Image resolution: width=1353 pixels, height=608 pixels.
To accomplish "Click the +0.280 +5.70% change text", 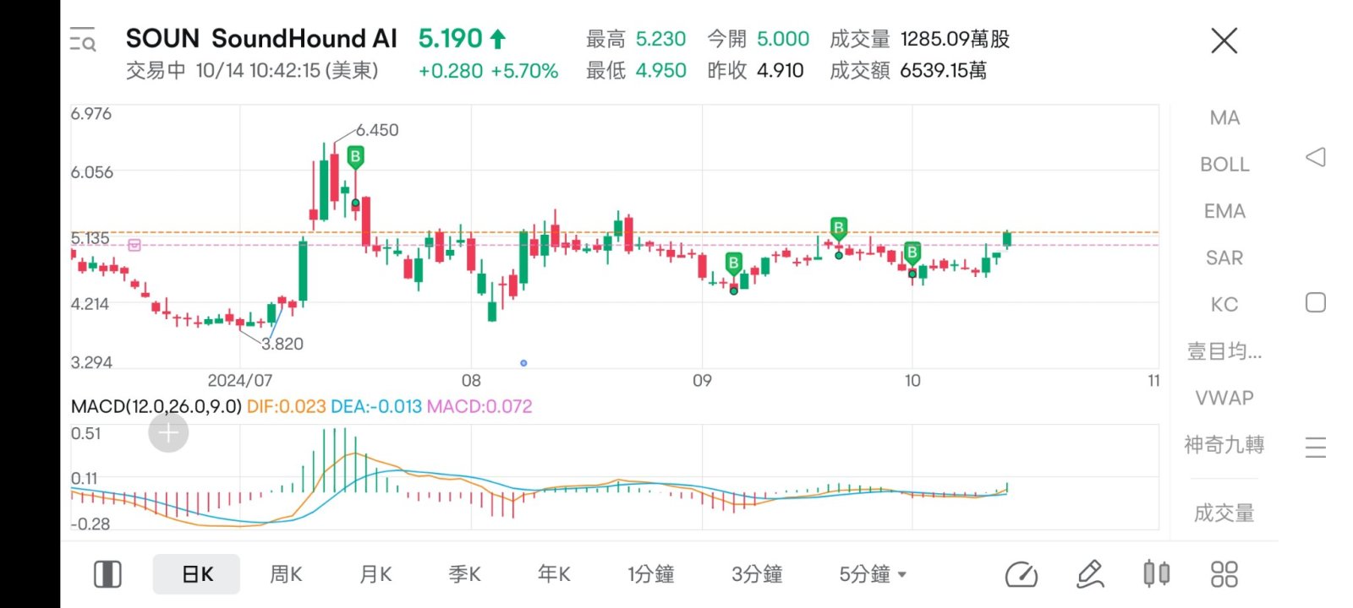I will [x=488, y=71].
